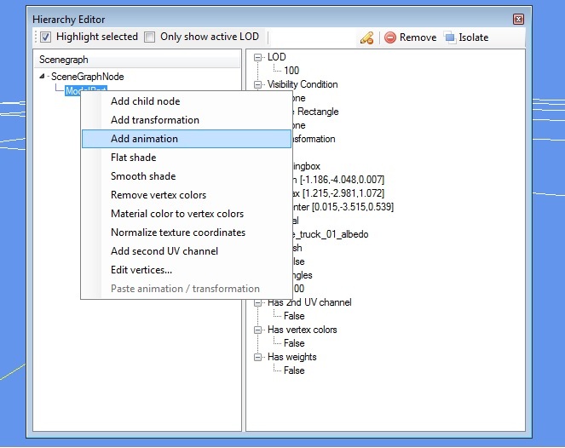
Task: Collapse the Has 2nd UV channel node
Action: (257, 303)
